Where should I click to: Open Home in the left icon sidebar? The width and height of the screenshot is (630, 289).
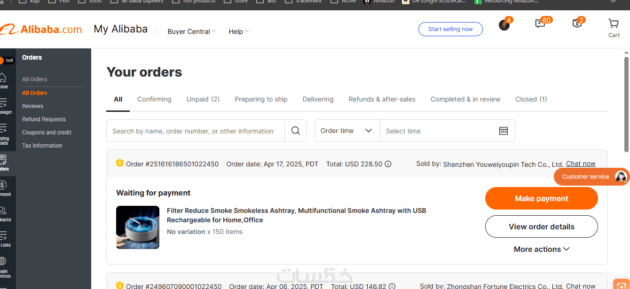point(3,81)
